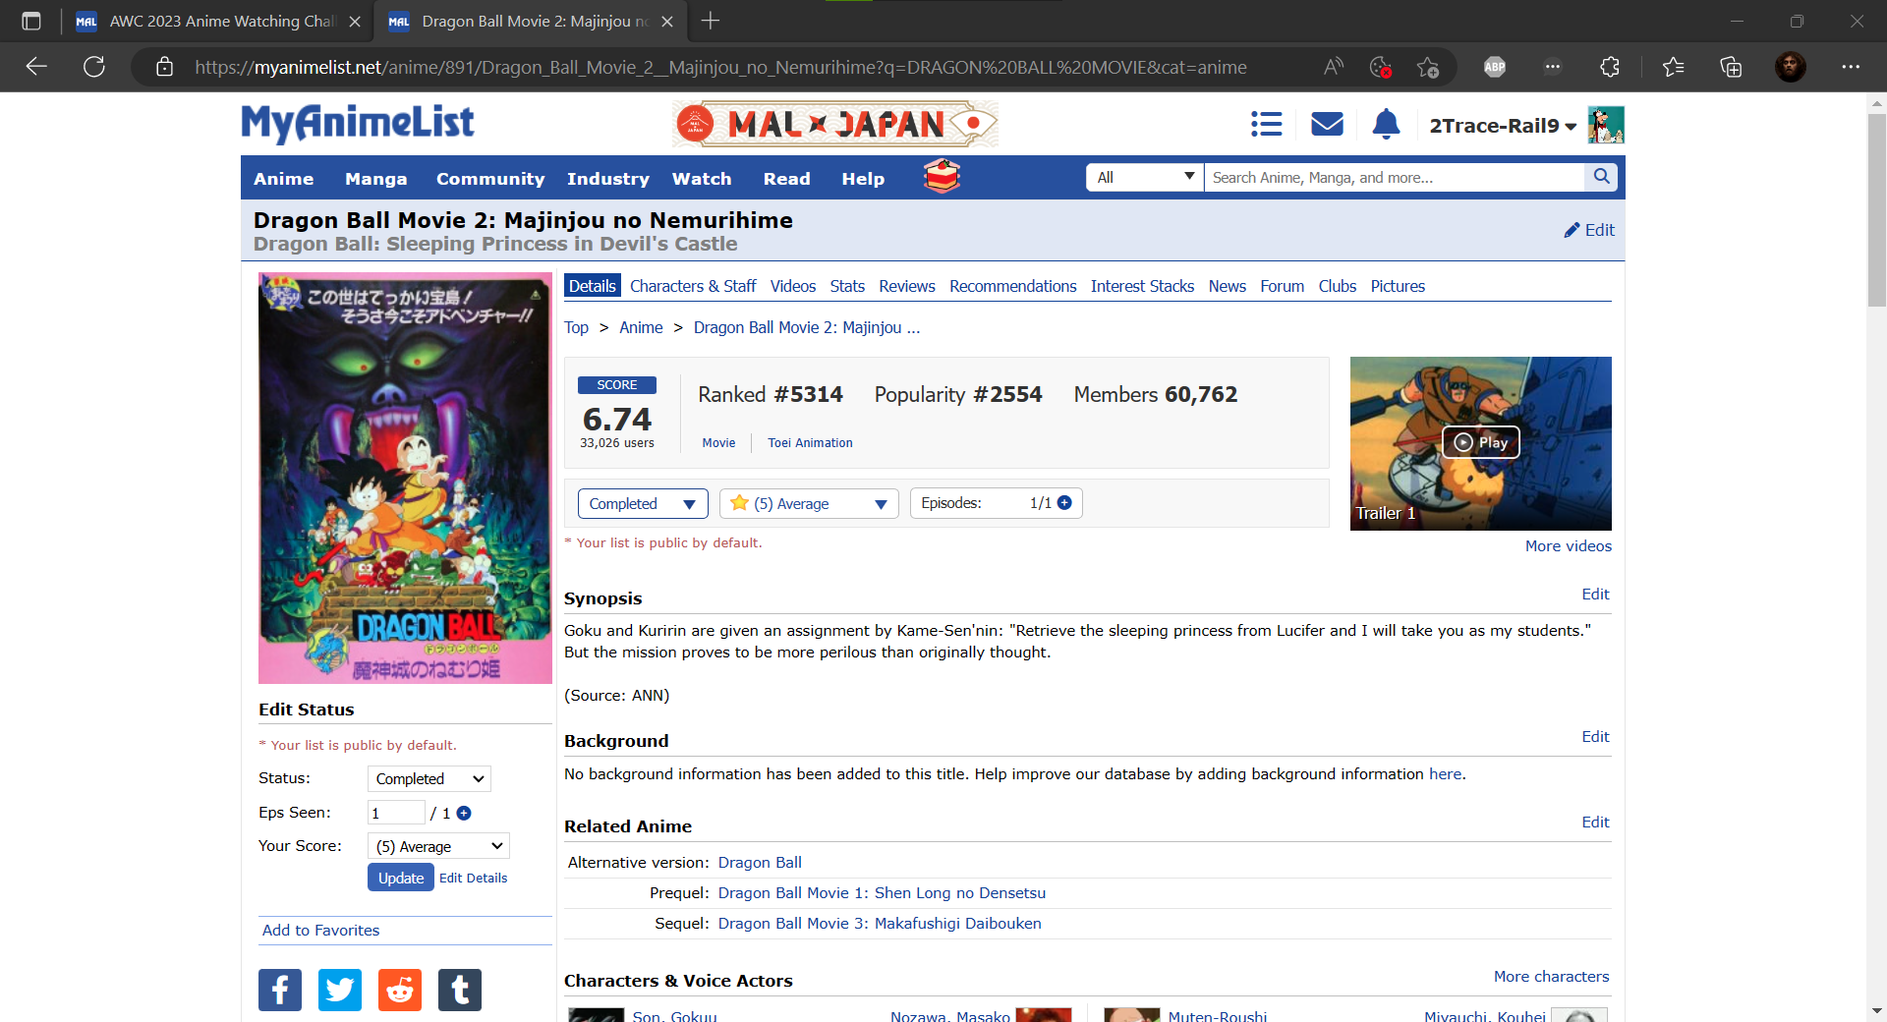
Task: Open the notifications bell icon
Action: click(1386, 124)
